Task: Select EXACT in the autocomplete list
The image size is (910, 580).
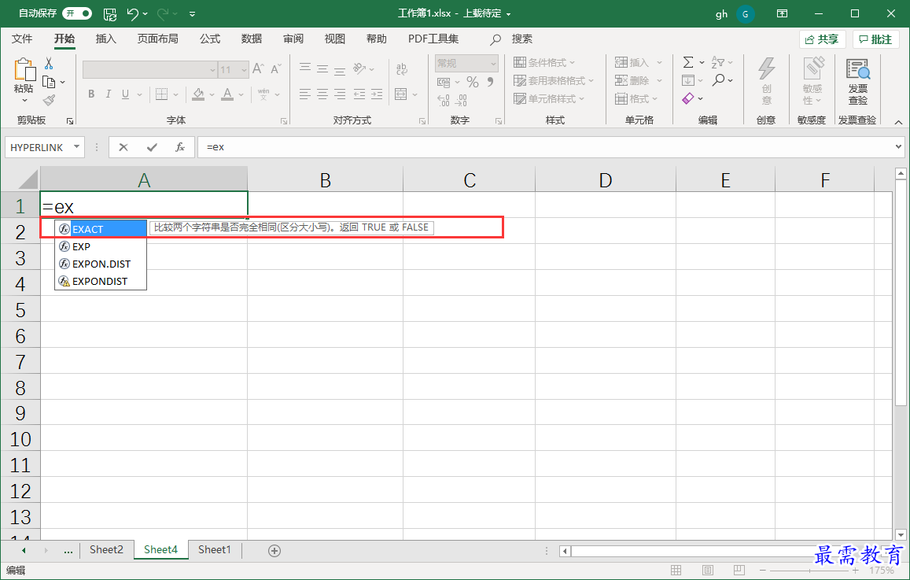Action: (101, 229)
